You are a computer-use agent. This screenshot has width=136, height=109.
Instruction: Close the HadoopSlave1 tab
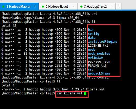74,7
